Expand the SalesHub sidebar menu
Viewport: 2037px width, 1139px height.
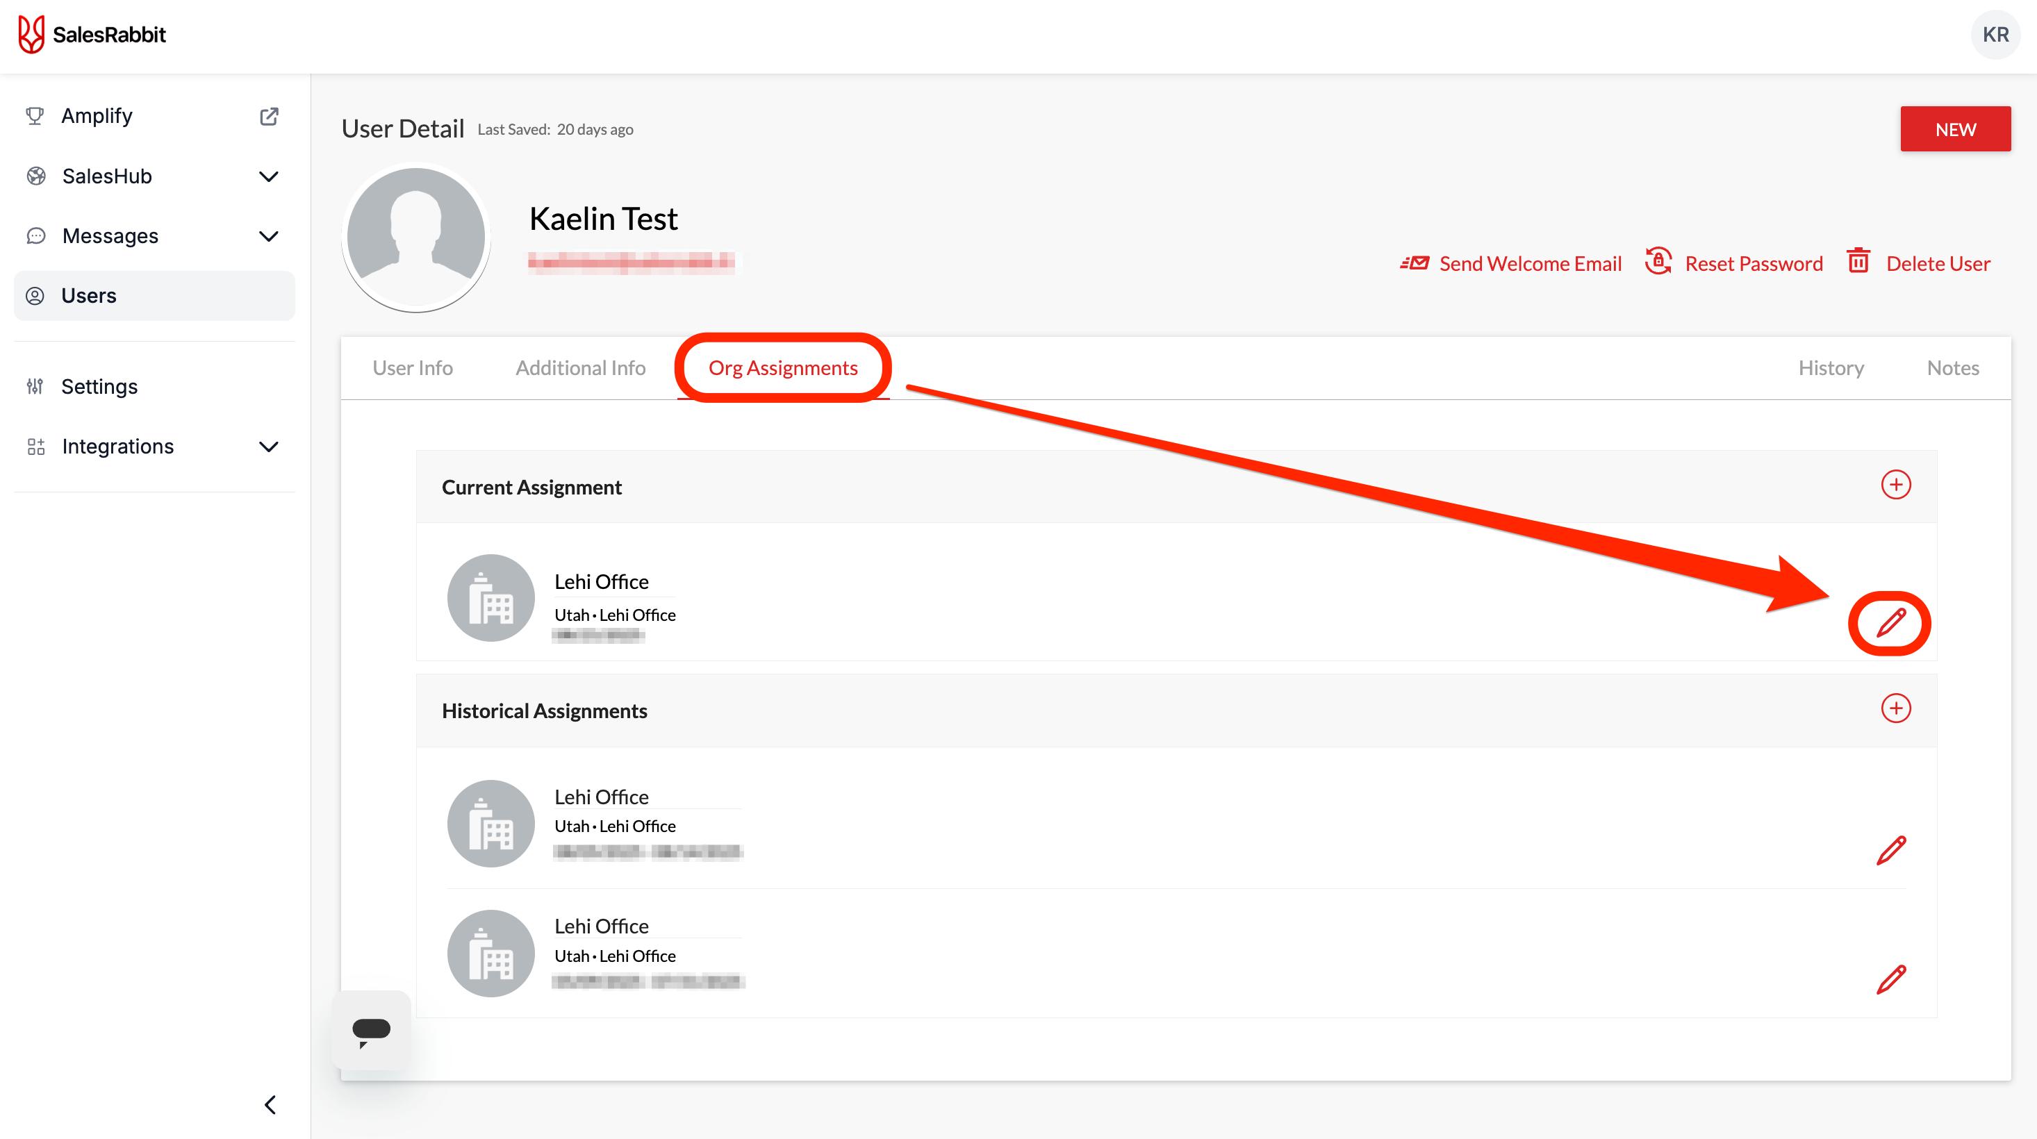[x=269, y=176]
